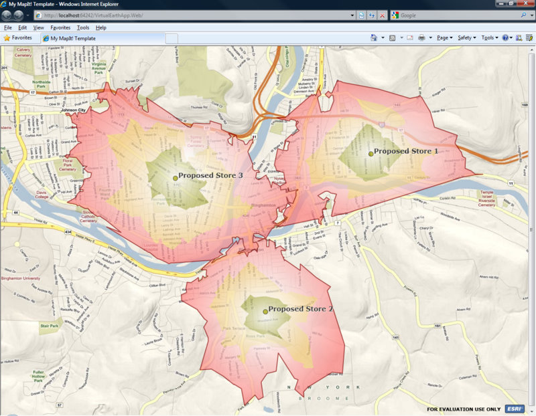
Task: Click the RSS feeds icon
Action: click(x=393, y=38)
